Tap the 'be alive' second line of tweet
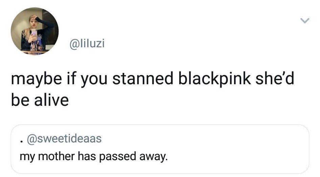Image resolution: width=320 pixels, height=177 pixels. tap(40, 100)
